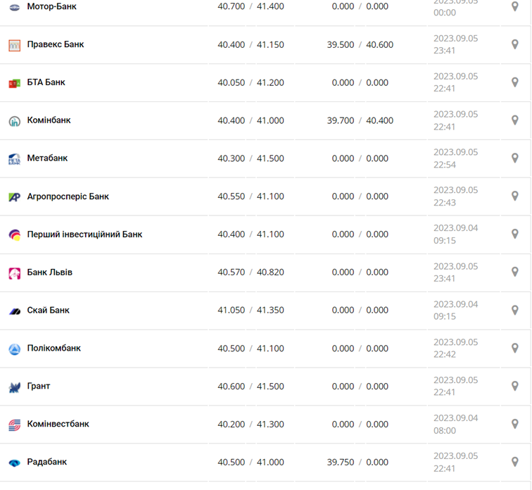Open the Радабанк bank name link
The height and width of the screenshot is (490, 532).
[46, 463]
